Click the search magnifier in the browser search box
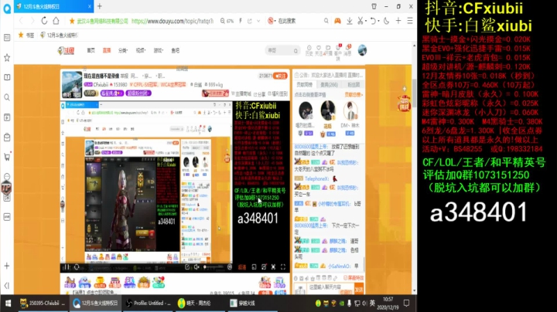 [326, 22]
